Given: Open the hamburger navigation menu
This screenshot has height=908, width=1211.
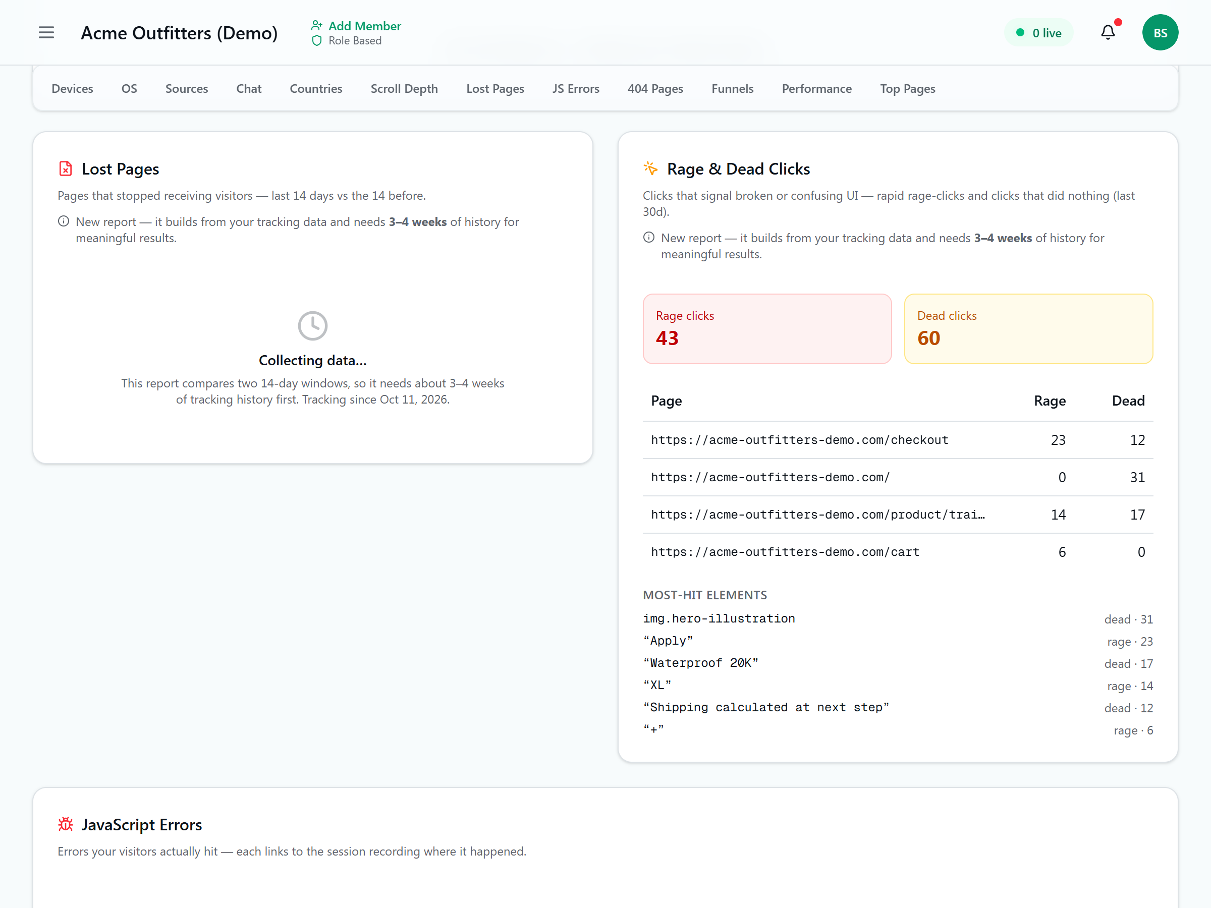Looking at the screenshot, I should pos(46,33).
